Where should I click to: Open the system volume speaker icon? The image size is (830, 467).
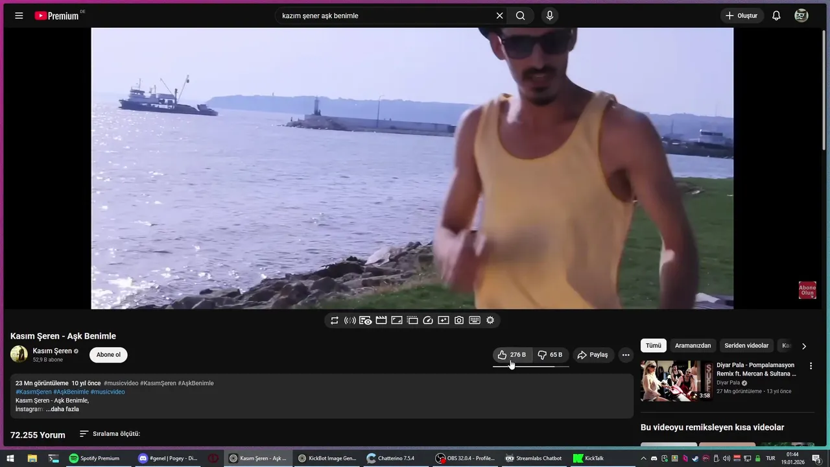pyautogui.click(x=726, y=459)
